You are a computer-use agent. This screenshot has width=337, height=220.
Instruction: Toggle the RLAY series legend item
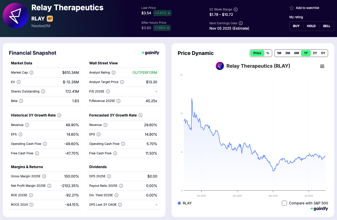click(x=185, y=203)
